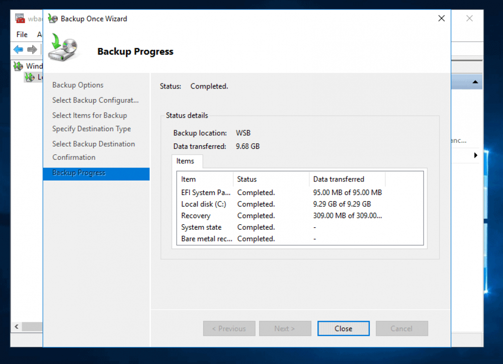This screenshot has width=503, height=364.
Task: Click the horizontal scrollbar left arrow
Action: click(16, 326)
